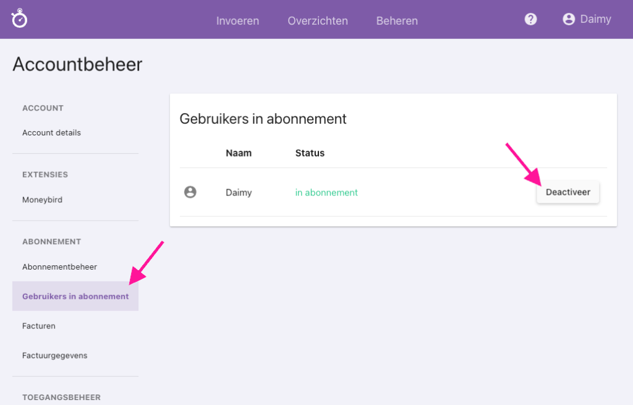Click the green 'in abonnement' status text
This screenshot has height=405, width=633.
(326, 192)
